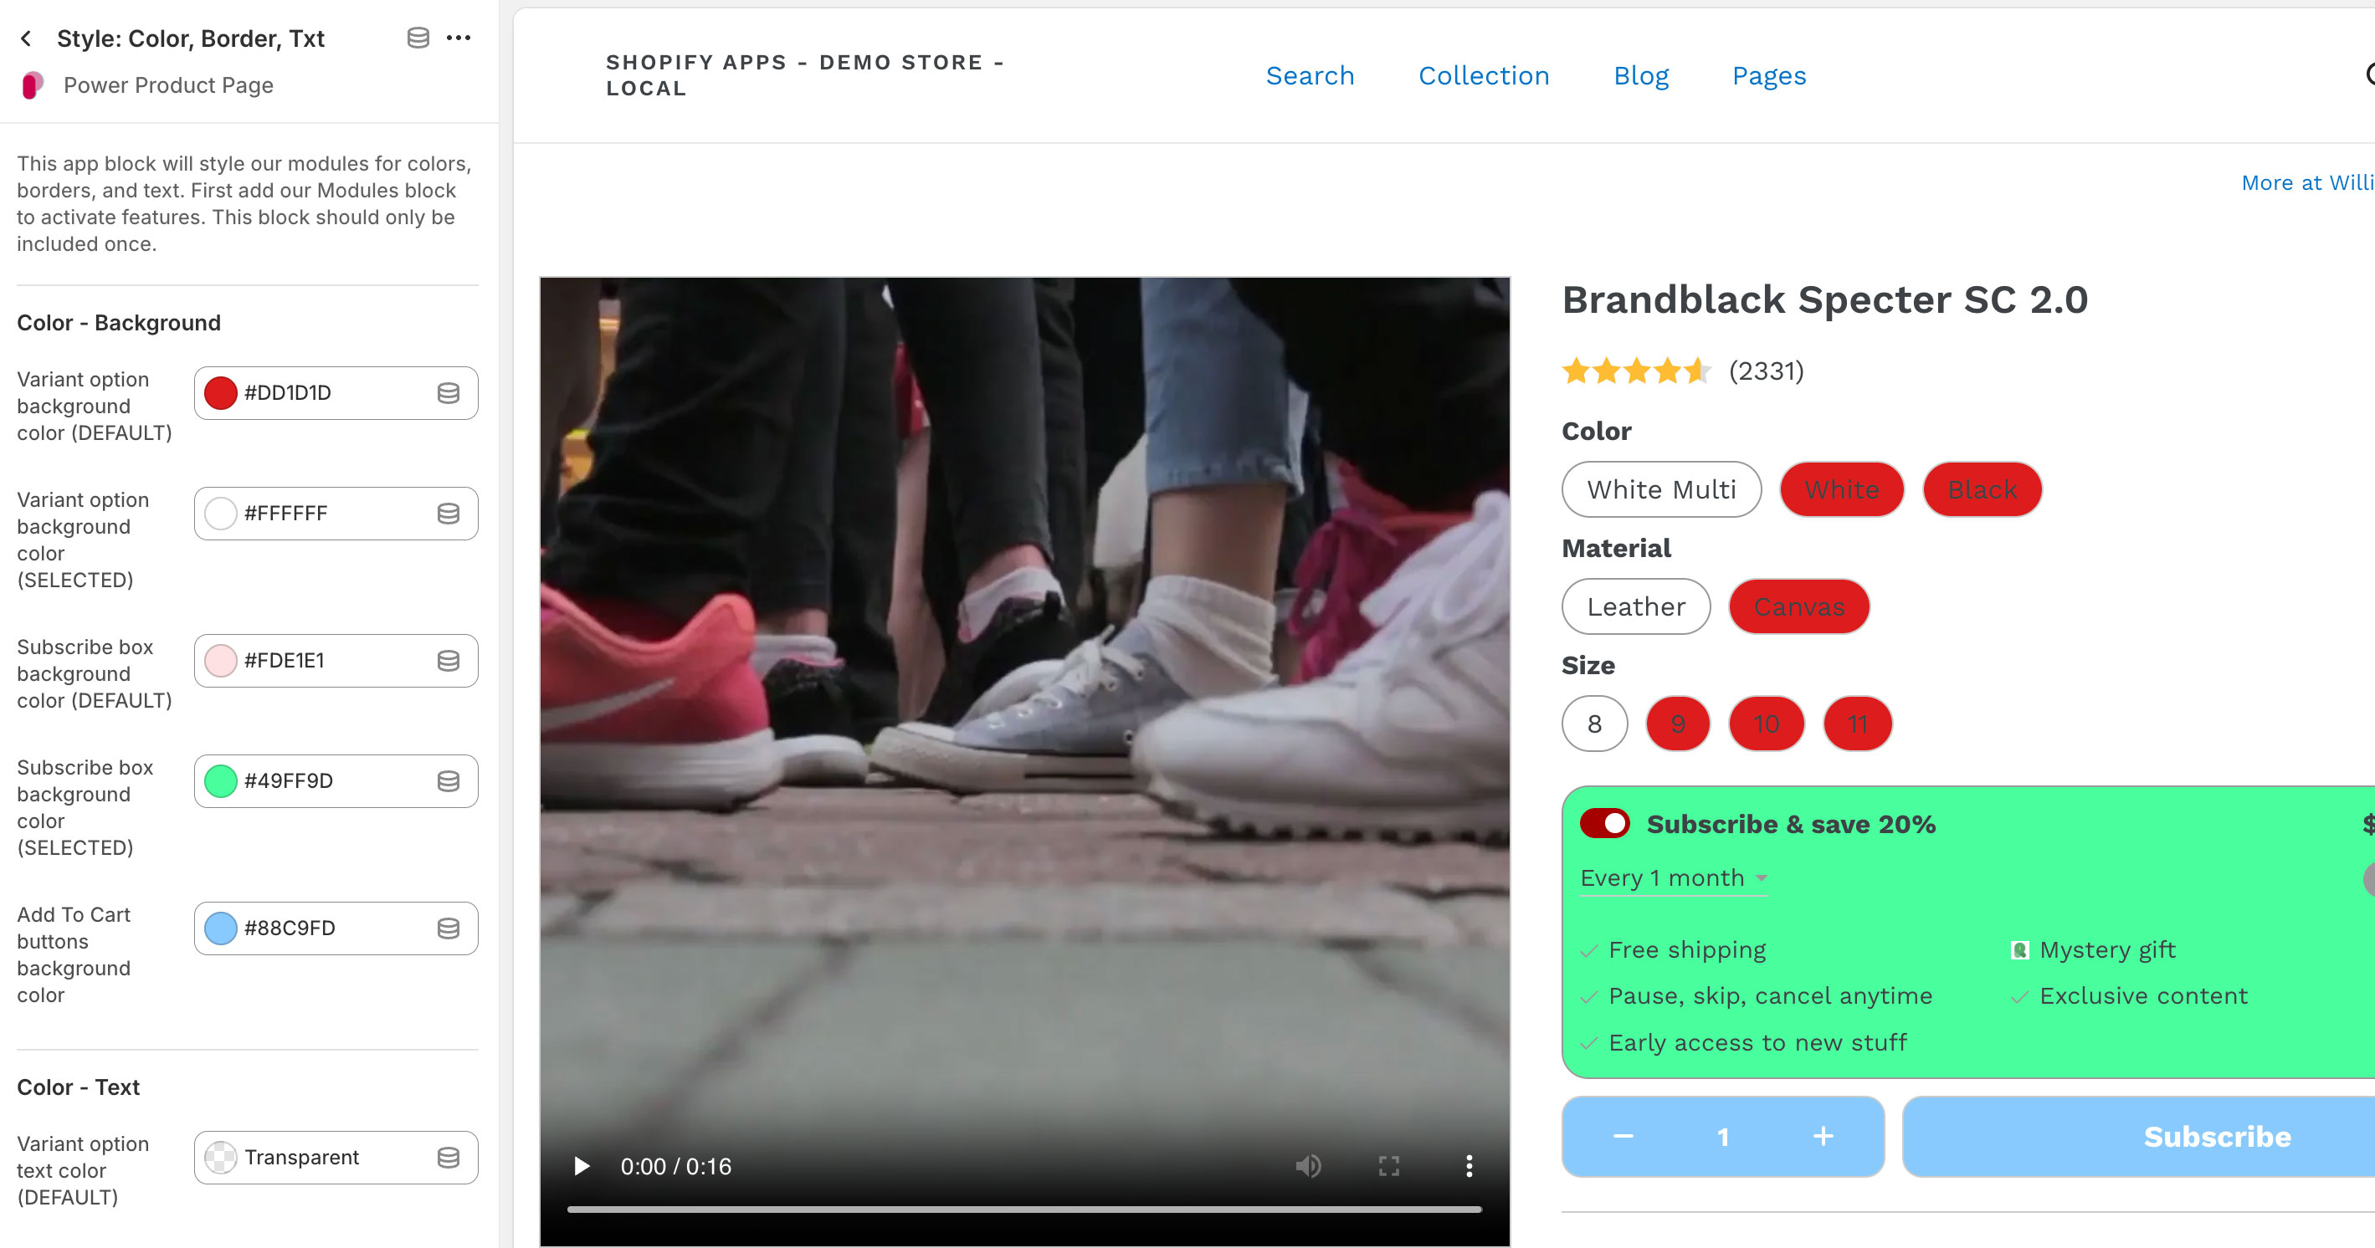This screenshot has height=1248, width=2375.
Task: Click the dynamic source icon for the Transparent field
Action: 448,1158
